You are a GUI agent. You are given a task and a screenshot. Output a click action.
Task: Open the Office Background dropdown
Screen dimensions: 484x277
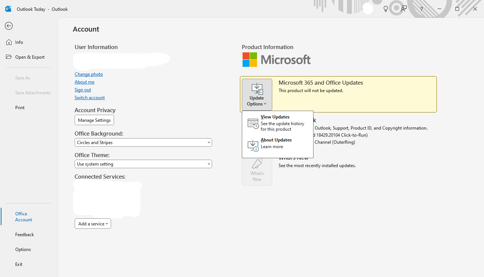click(143, 143)
